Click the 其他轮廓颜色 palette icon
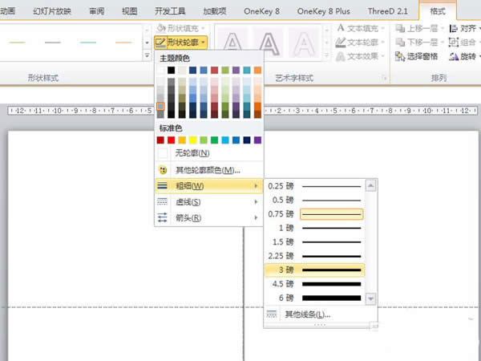 (163, 170)
